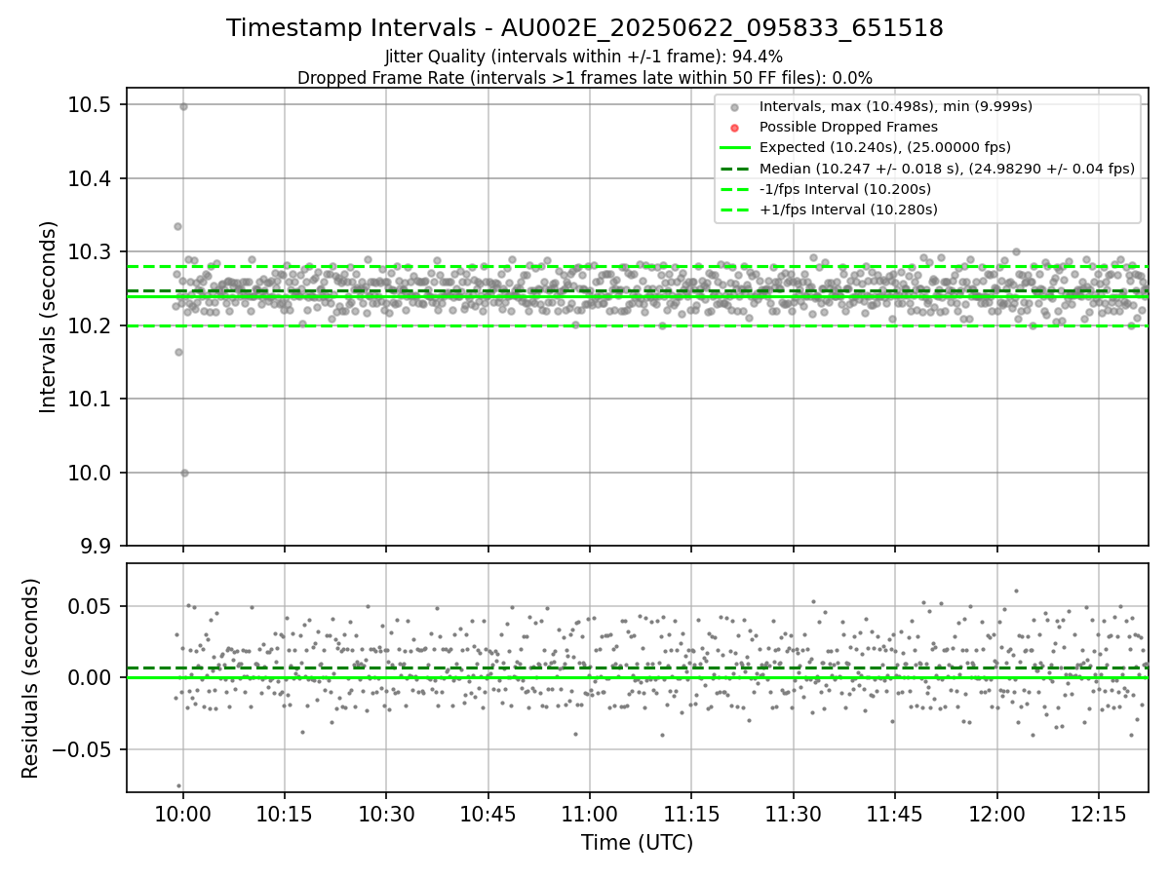The image size is (1170, 877).
Task: Click the plot title 'Timestamp Intervals - AU002E_20250622_095833_651518'
Action: tap(585, 28)
